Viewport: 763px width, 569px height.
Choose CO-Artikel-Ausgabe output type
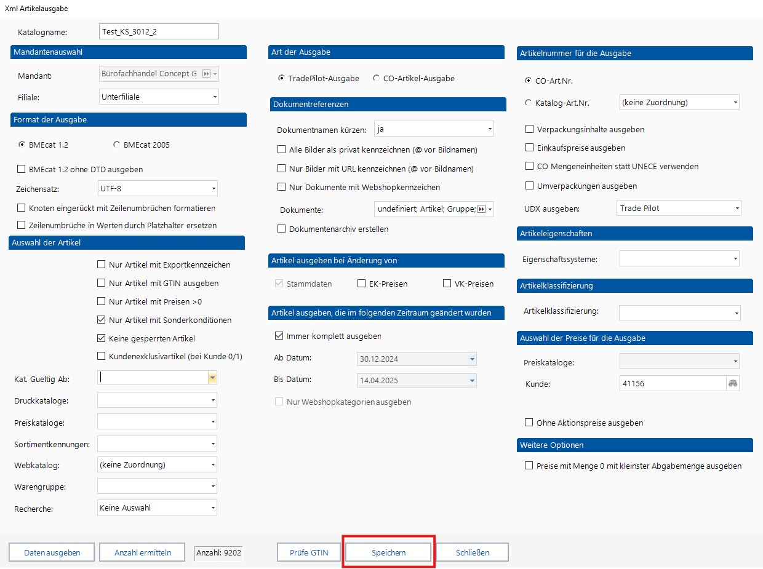[x=377, y=78]
